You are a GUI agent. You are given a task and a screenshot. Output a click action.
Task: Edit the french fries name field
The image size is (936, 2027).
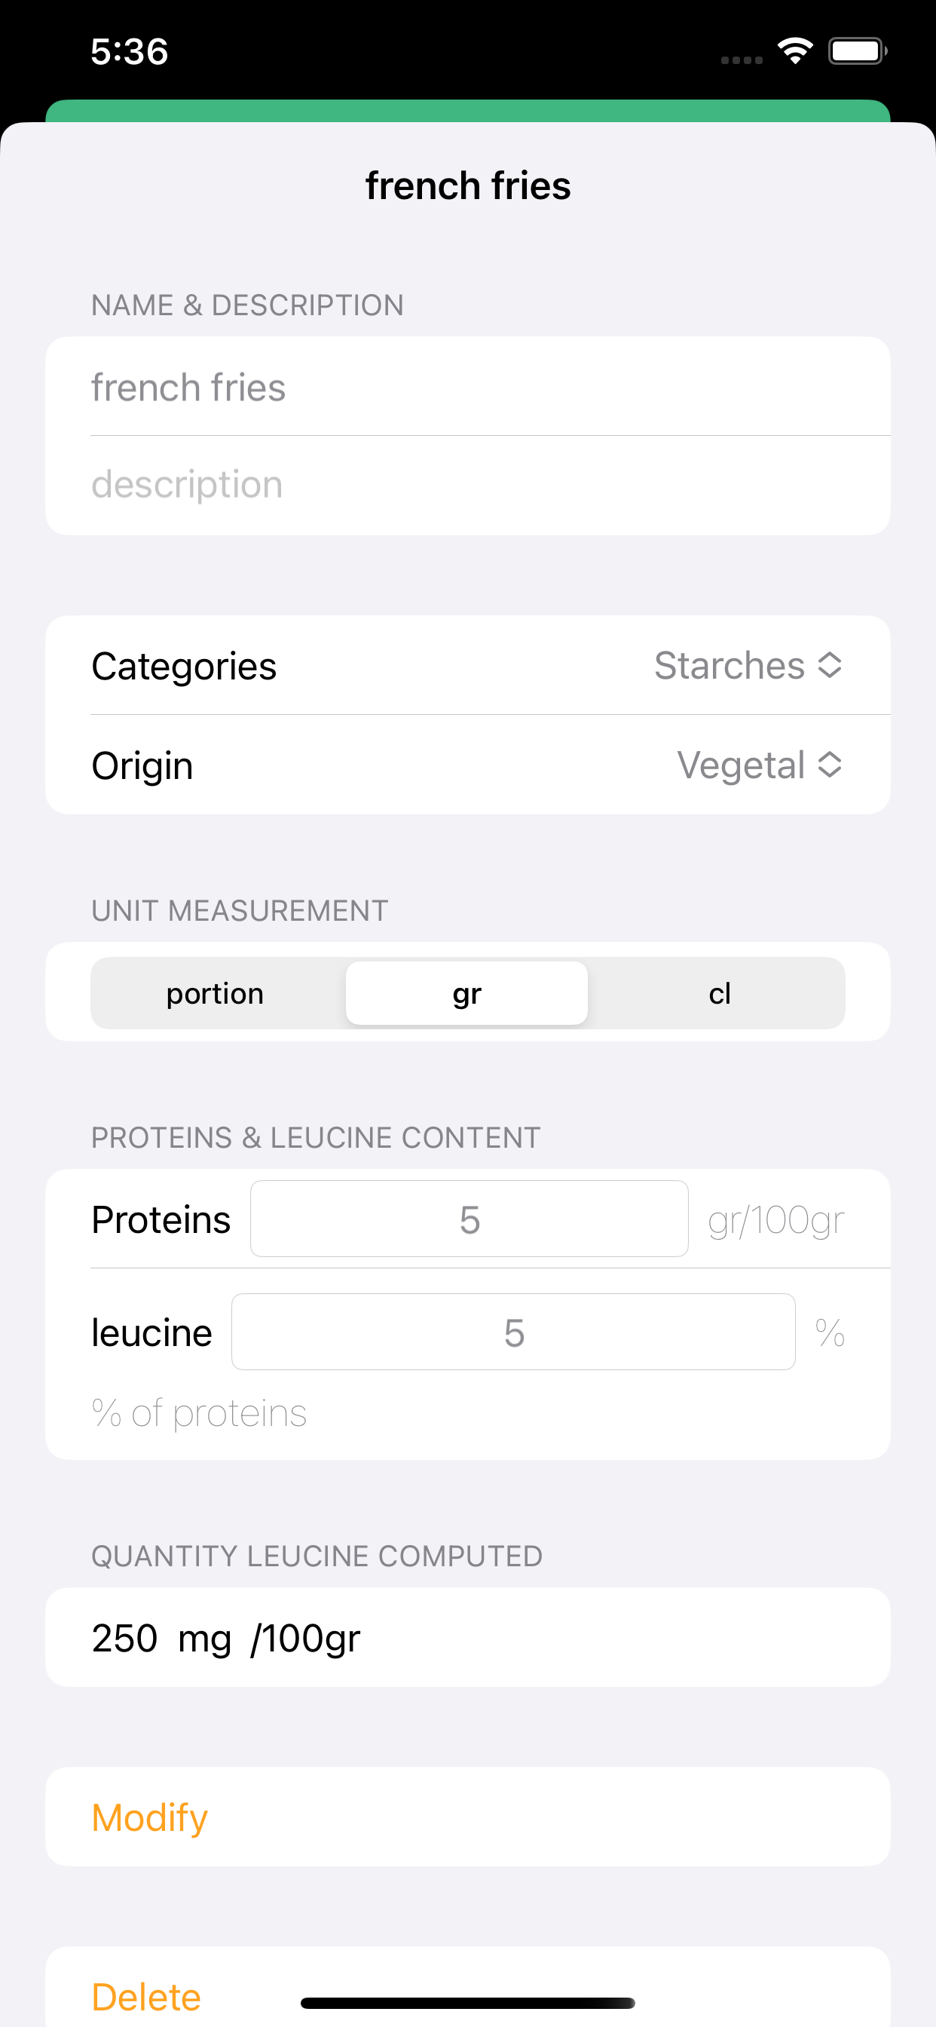coord(468,386)
